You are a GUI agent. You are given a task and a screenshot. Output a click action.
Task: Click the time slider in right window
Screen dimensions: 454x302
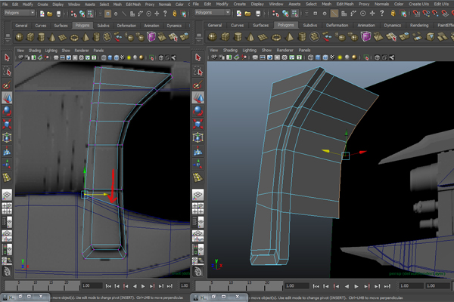pos(239,286)
